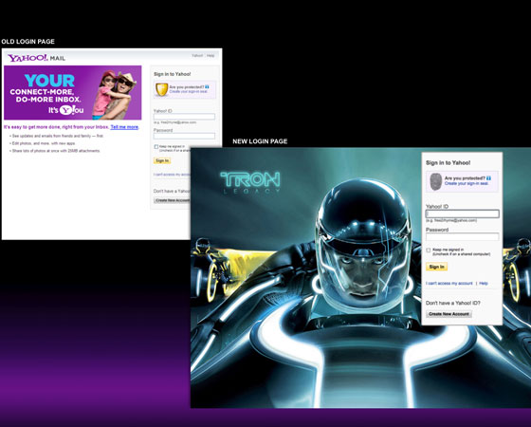This screenshot has height=427, width=531.
Task: Click the Password field on new login panel
Action: pyautogui.click(x=463, y=236)
